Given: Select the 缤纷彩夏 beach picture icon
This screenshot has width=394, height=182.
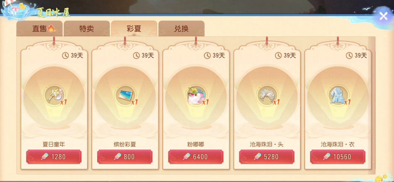Looking at the screenshot, I should (125, 95).
